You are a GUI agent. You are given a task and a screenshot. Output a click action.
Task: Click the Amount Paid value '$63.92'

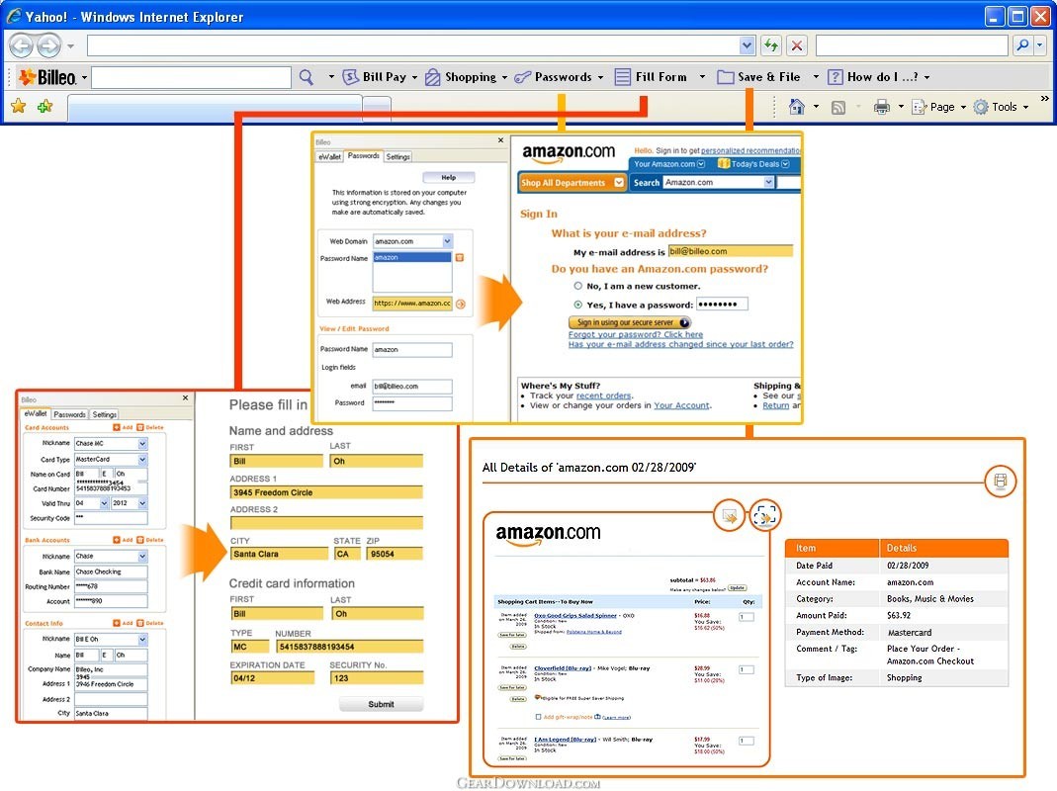899,616
